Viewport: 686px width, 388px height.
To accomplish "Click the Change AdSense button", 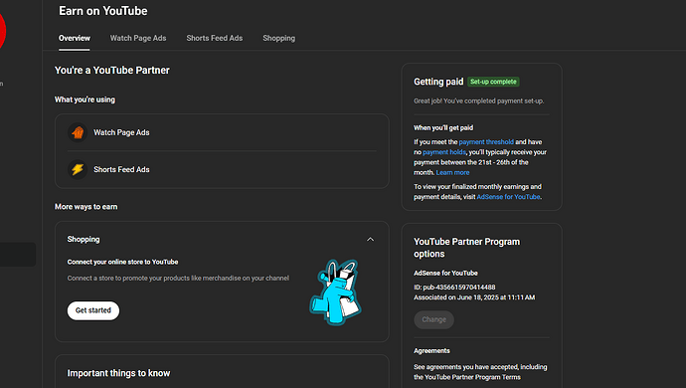I will (x=434, y=319).
